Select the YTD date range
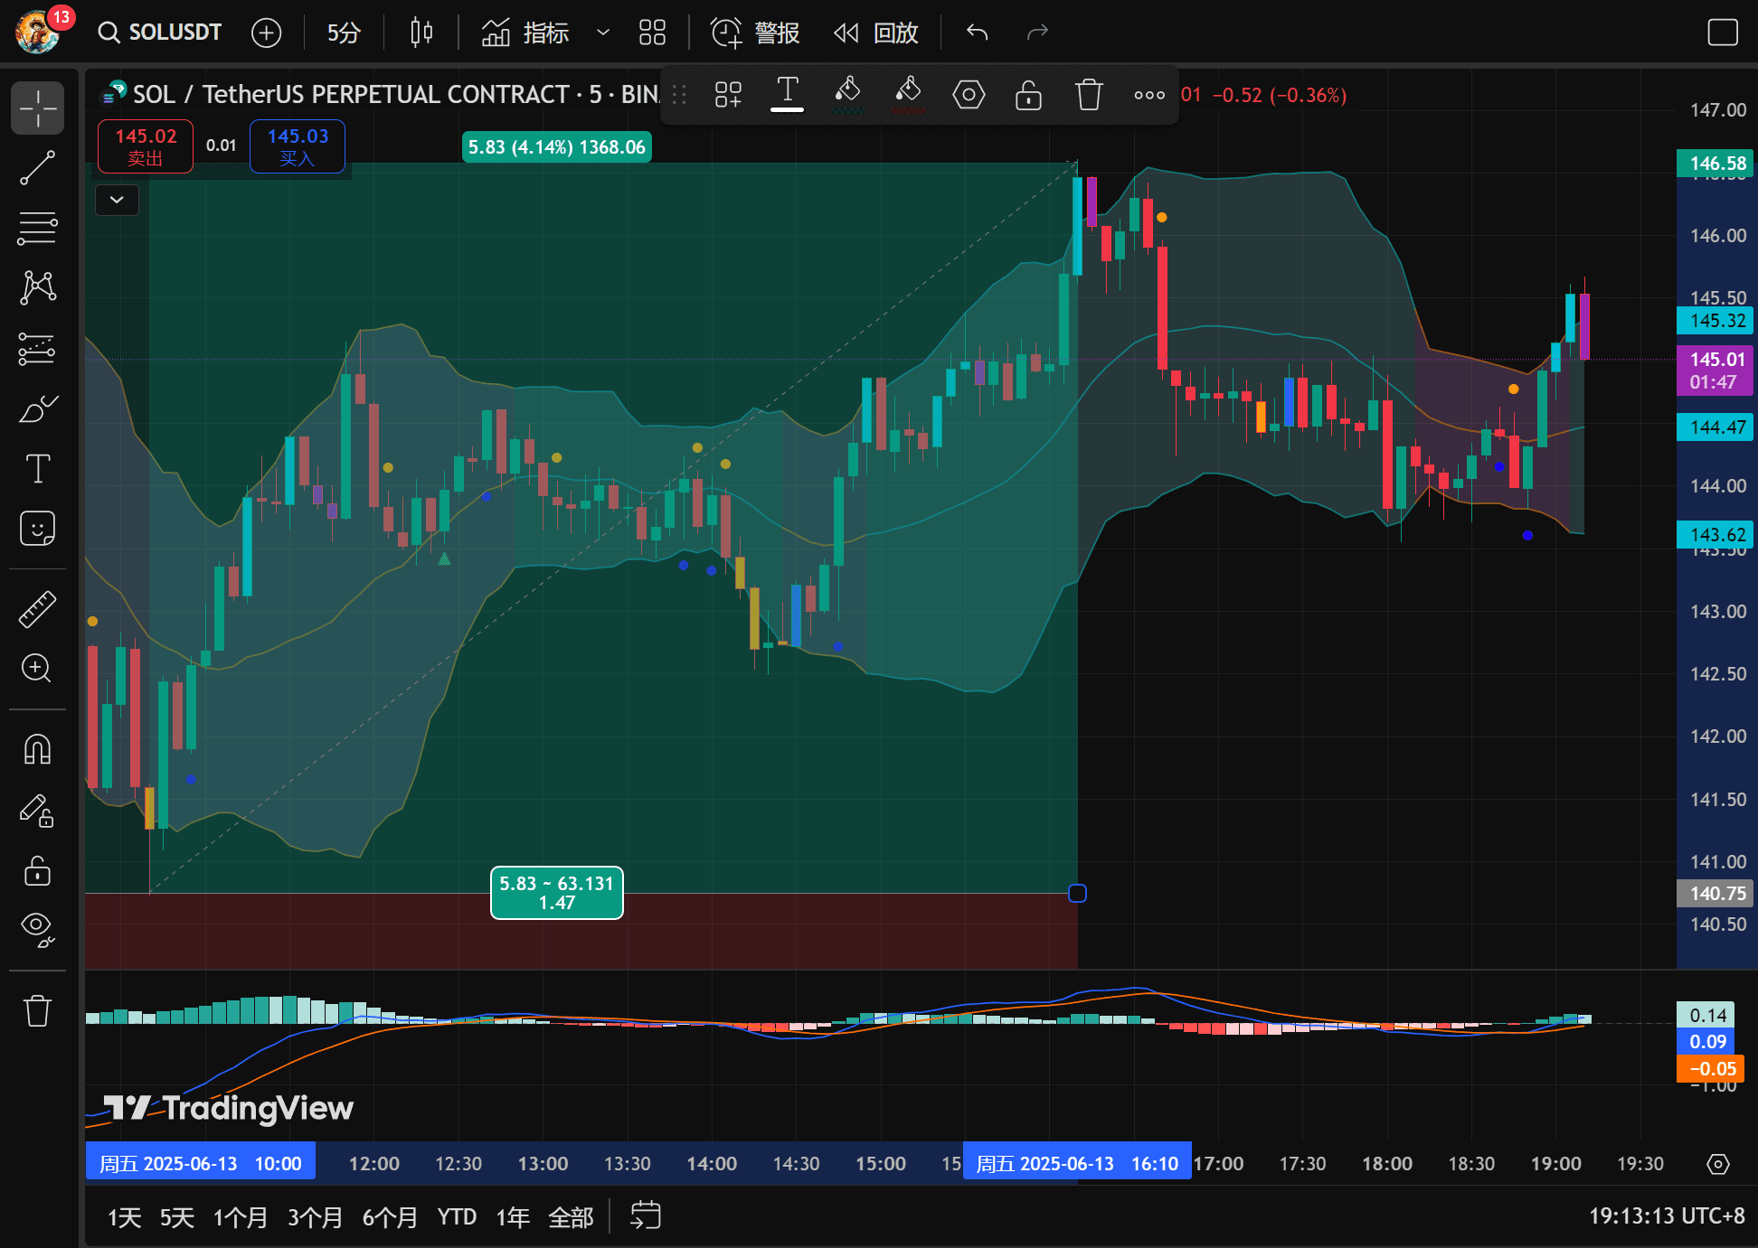The image size is (1758, 1248). pos(457,1217)
